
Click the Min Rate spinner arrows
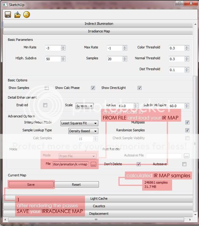click(63, 48)
